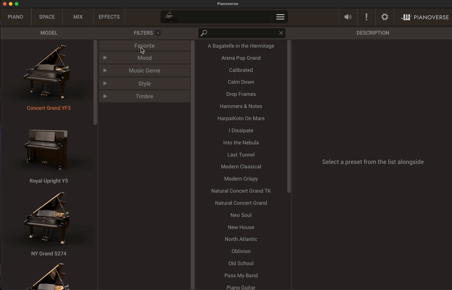Select the Royal Upright Y5 piano model
The height and width of the screenshot is (290, 452).
48,155
